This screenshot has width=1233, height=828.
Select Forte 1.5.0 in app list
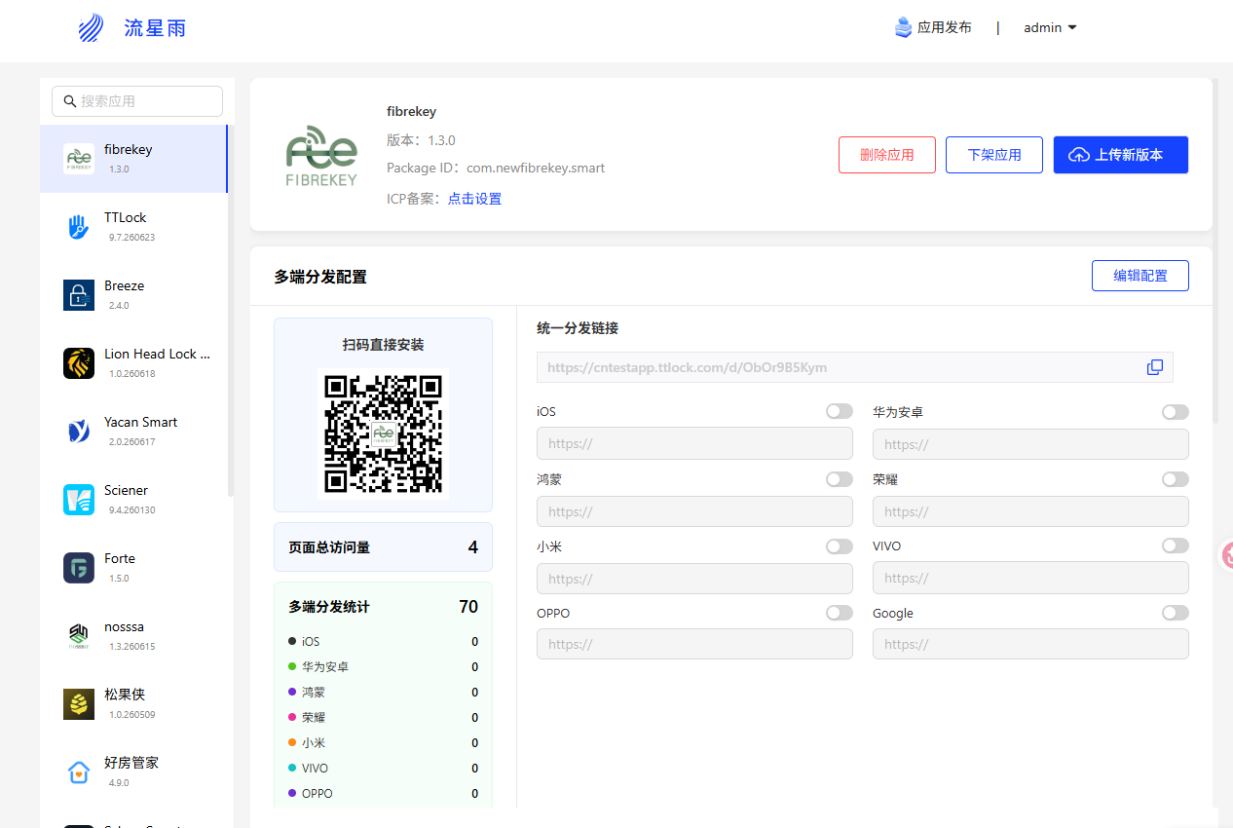[x=133, y=568]
